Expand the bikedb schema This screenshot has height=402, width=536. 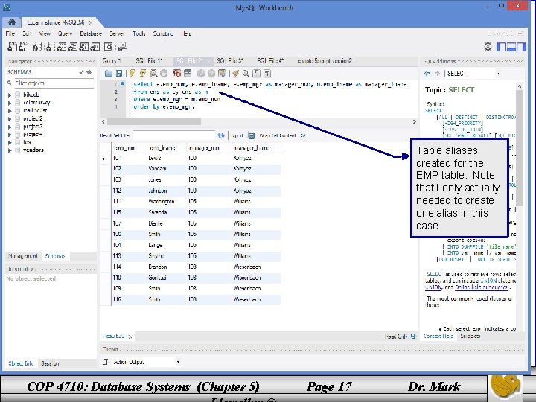tap(10, 95)
